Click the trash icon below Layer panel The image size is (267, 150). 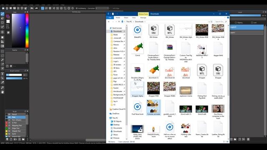pos(248,139)
